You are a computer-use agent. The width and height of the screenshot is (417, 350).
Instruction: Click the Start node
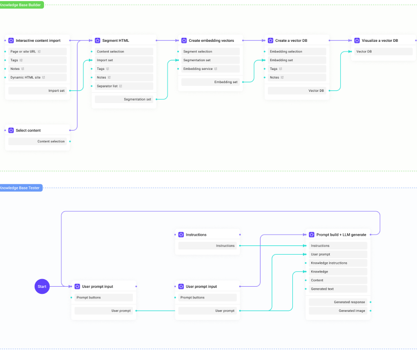click(42, 287)
